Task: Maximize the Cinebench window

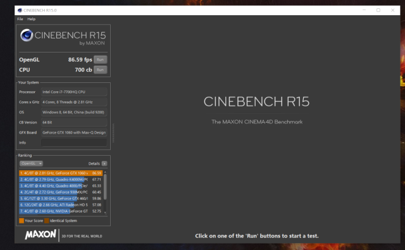Action: click(x=378, y=10)
